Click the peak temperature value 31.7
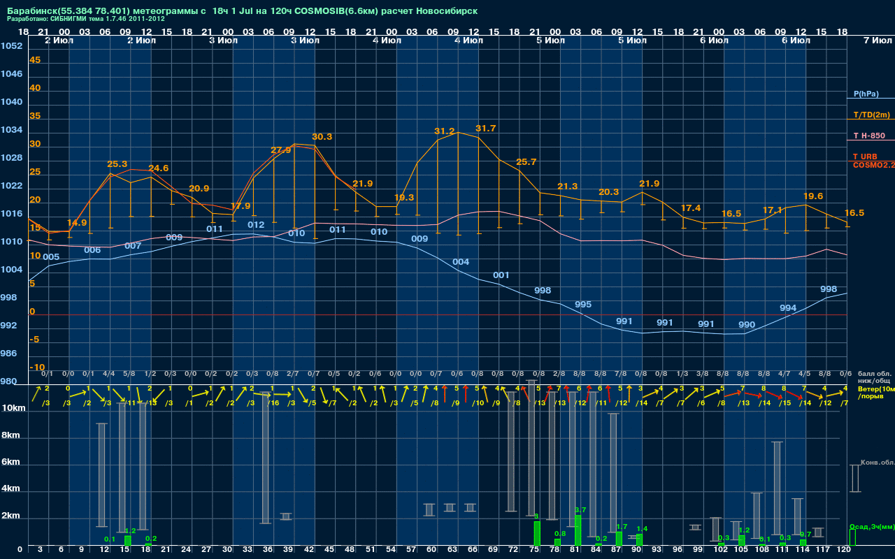 (485, 129)
